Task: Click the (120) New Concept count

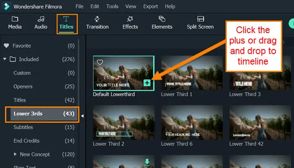Action: click(68, 154)
